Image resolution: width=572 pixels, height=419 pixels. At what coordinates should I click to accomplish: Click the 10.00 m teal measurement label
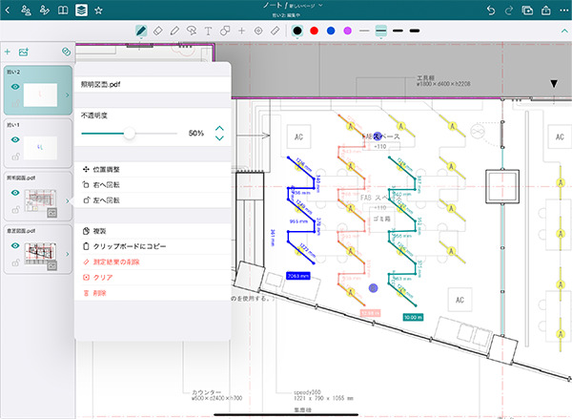[413, 317]
